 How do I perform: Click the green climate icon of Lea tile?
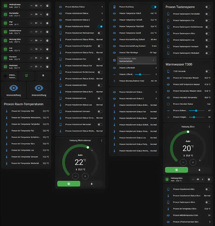[x=5, y=49]
